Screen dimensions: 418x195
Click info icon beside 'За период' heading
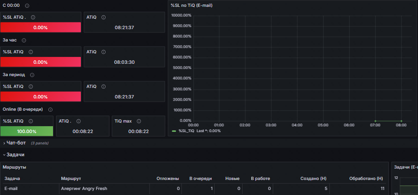[x=32, y=75]
